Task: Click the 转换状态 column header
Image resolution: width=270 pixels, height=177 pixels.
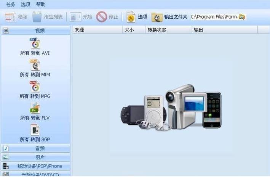Action: (x=169, y=30)
